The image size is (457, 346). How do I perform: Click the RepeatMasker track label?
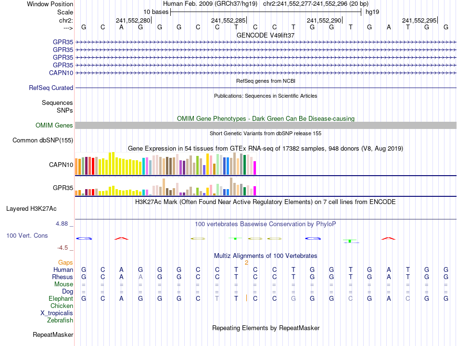point(53,334)
